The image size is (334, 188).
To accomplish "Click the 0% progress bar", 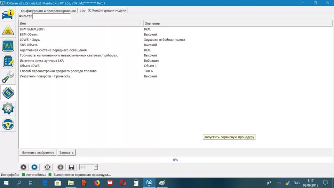I will coord(175,160).
